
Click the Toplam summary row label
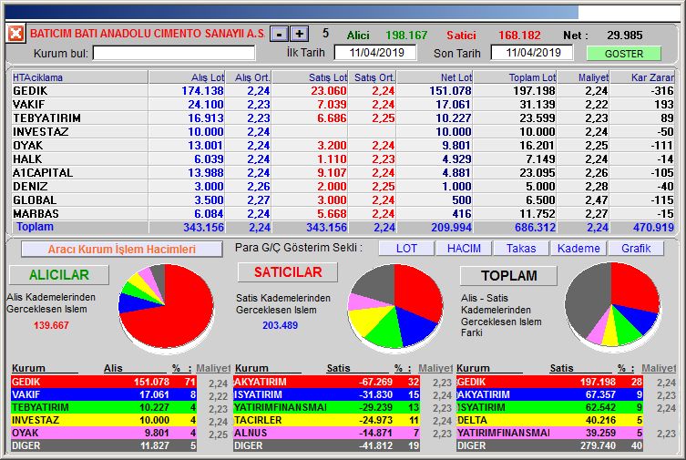35,227
